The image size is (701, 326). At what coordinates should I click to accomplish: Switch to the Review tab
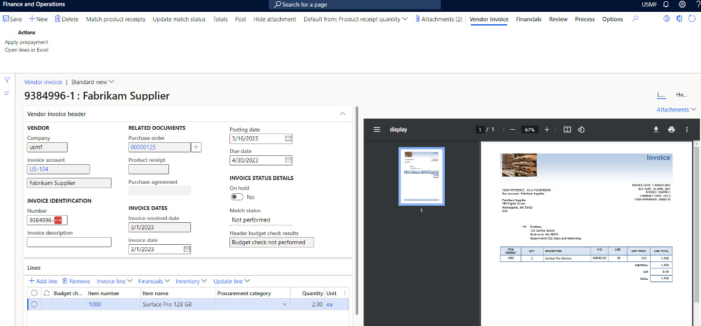(x=558, y=19)
